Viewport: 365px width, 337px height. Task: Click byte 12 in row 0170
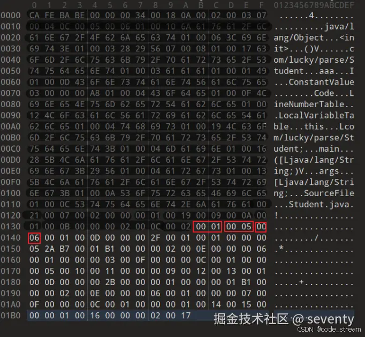[x=201, y=271]
